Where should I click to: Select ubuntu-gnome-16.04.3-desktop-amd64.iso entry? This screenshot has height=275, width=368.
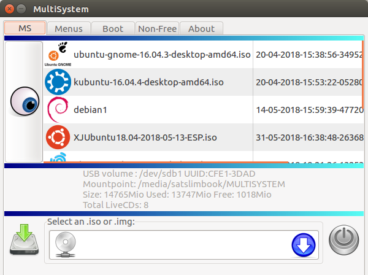[x=161, y=55]
